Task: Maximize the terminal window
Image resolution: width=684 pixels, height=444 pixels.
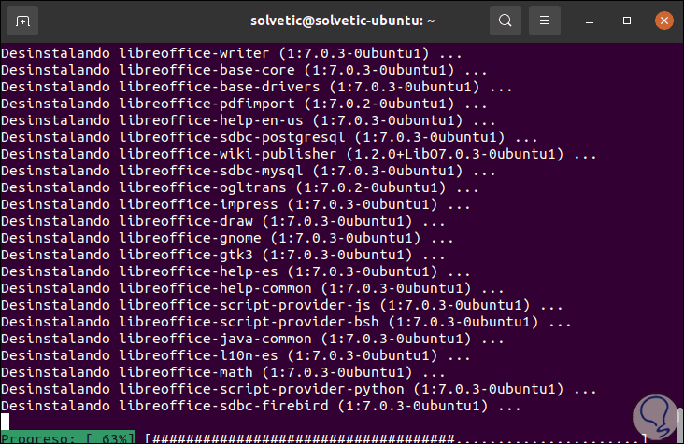Action: [x=627, y=21]
